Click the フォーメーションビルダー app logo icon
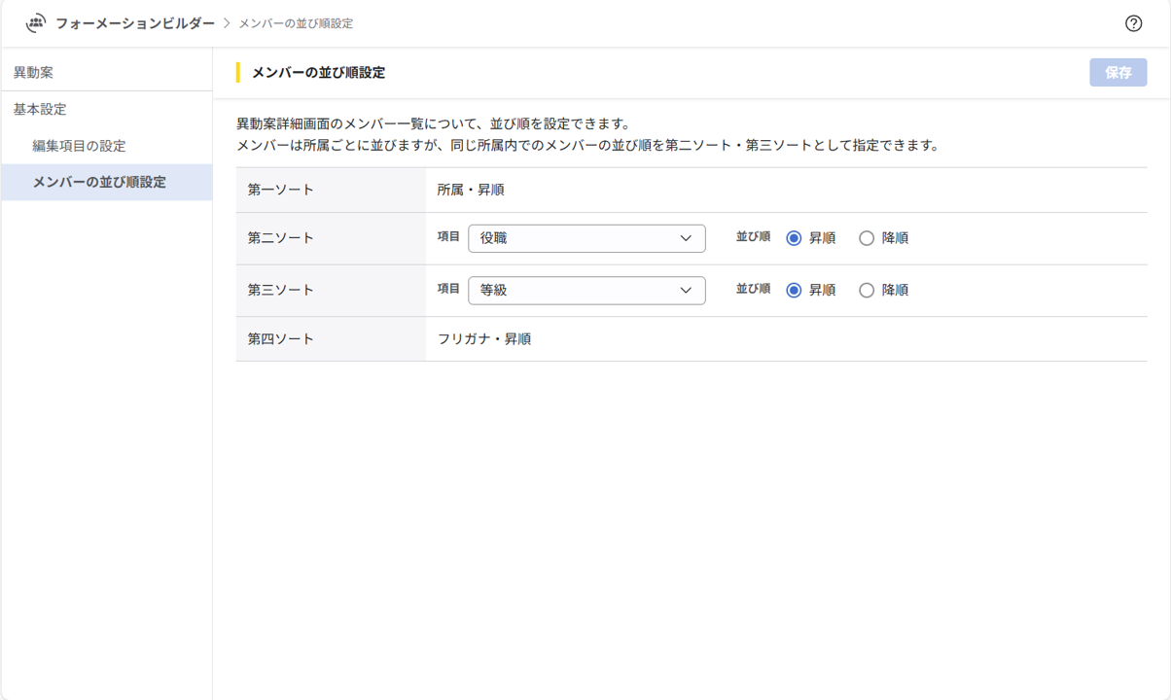 (35, 21)
